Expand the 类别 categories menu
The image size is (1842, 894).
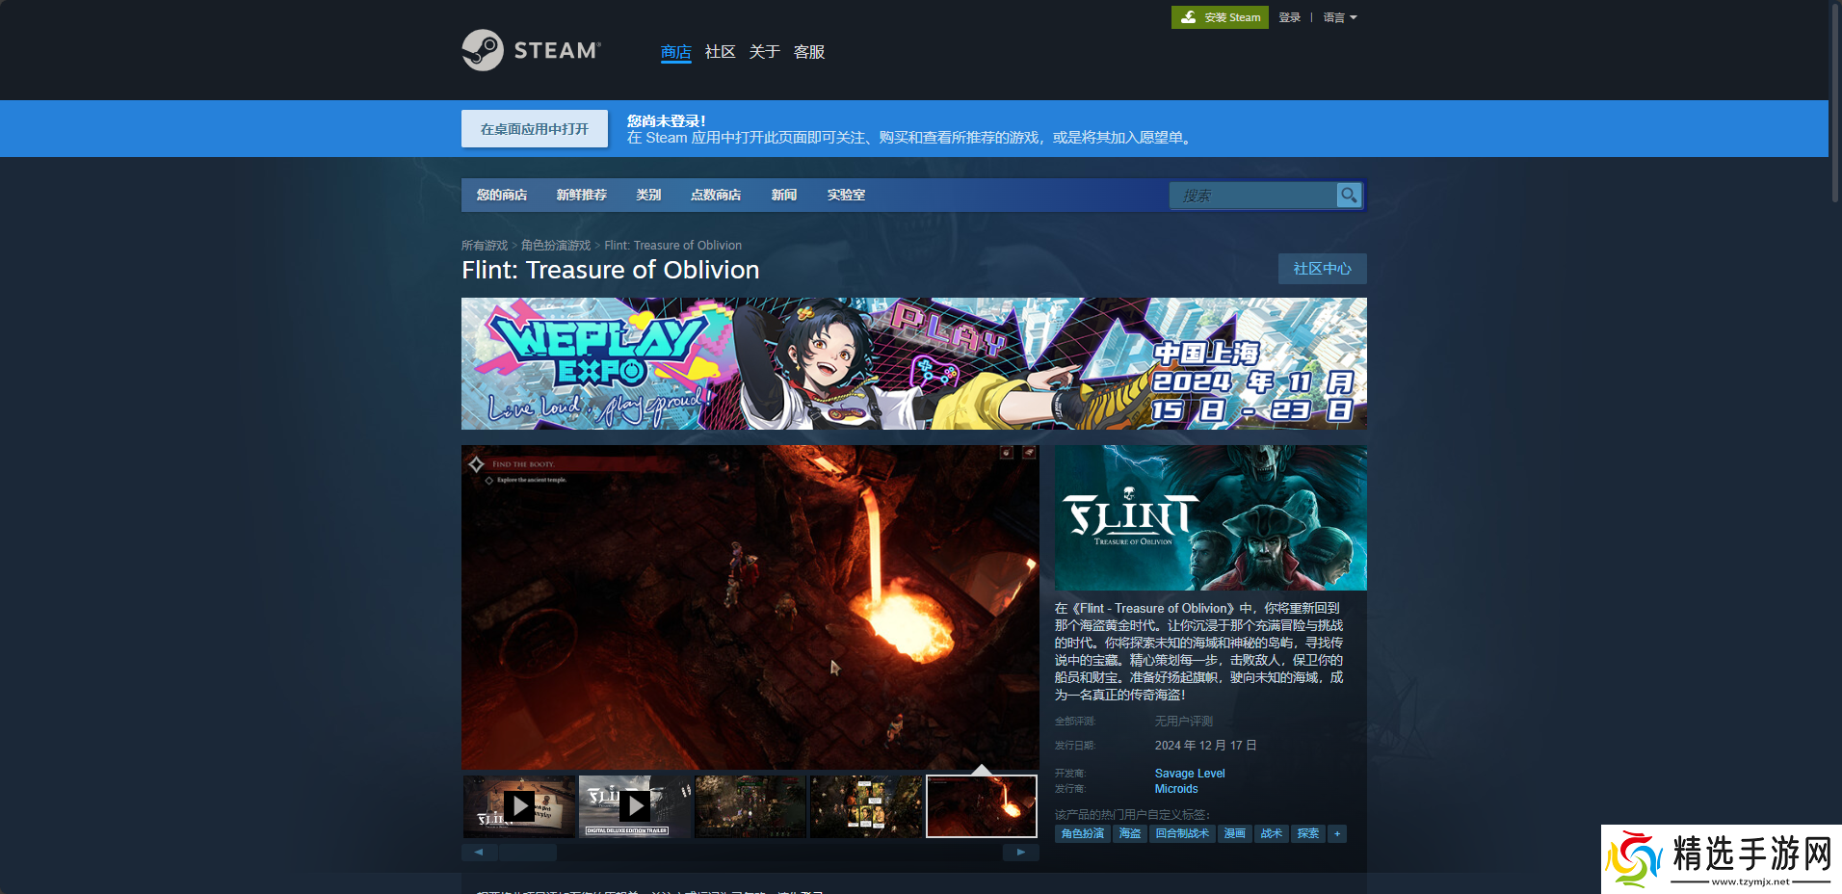tap(648, 196)
